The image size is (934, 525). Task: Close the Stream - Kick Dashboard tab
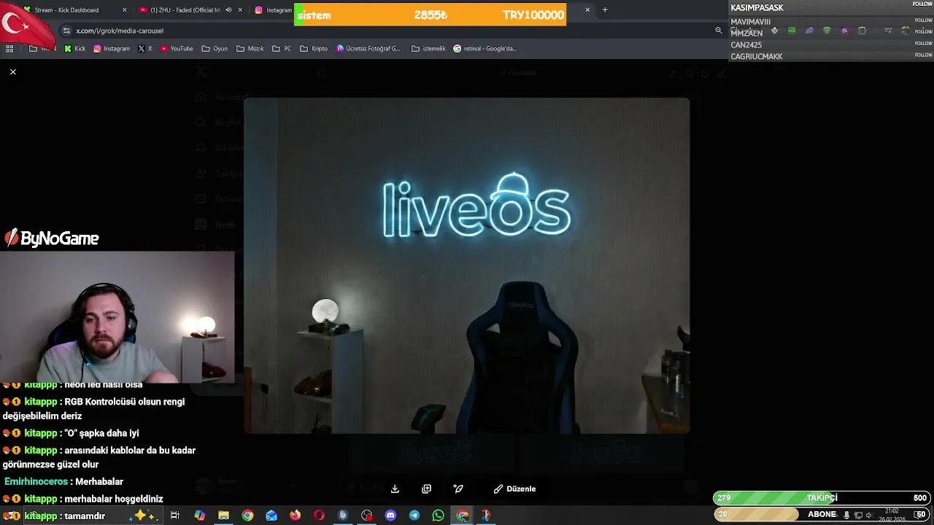[x=124, y=10]
